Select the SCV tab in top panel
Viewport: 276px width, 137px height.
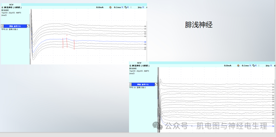(x=11, y=5)
